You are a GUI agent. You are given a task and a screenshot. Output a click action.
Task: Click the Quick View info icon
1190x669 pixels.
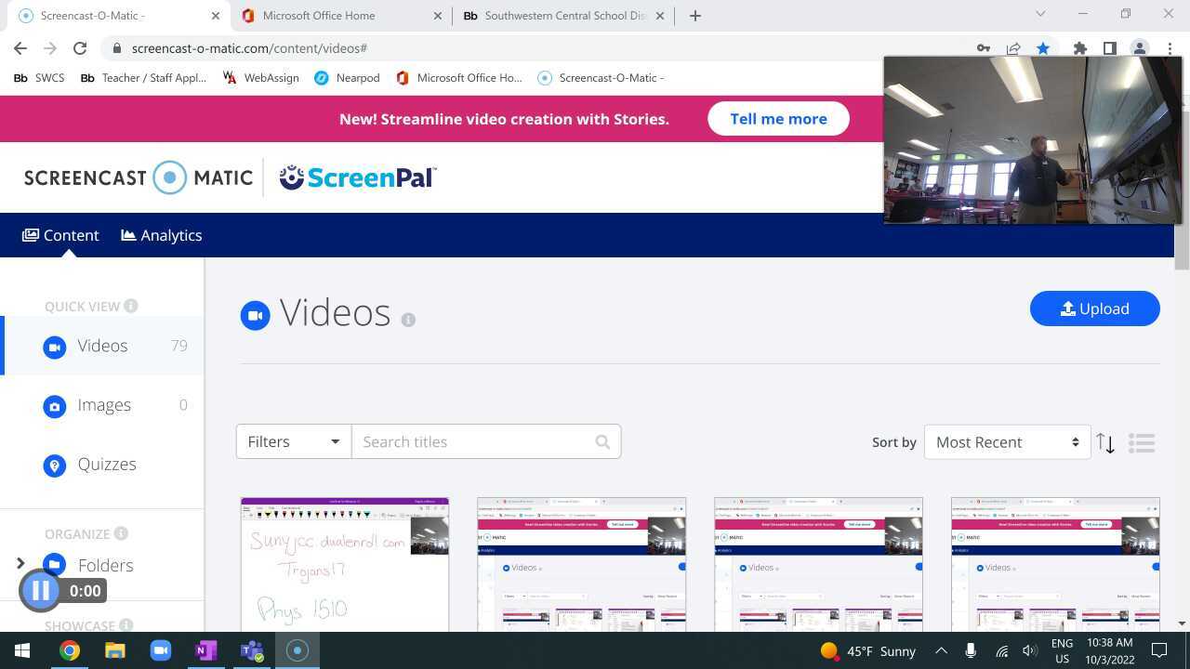point(131,306)
